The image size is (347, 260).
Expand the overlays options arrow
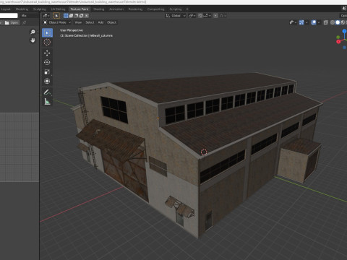319,22
